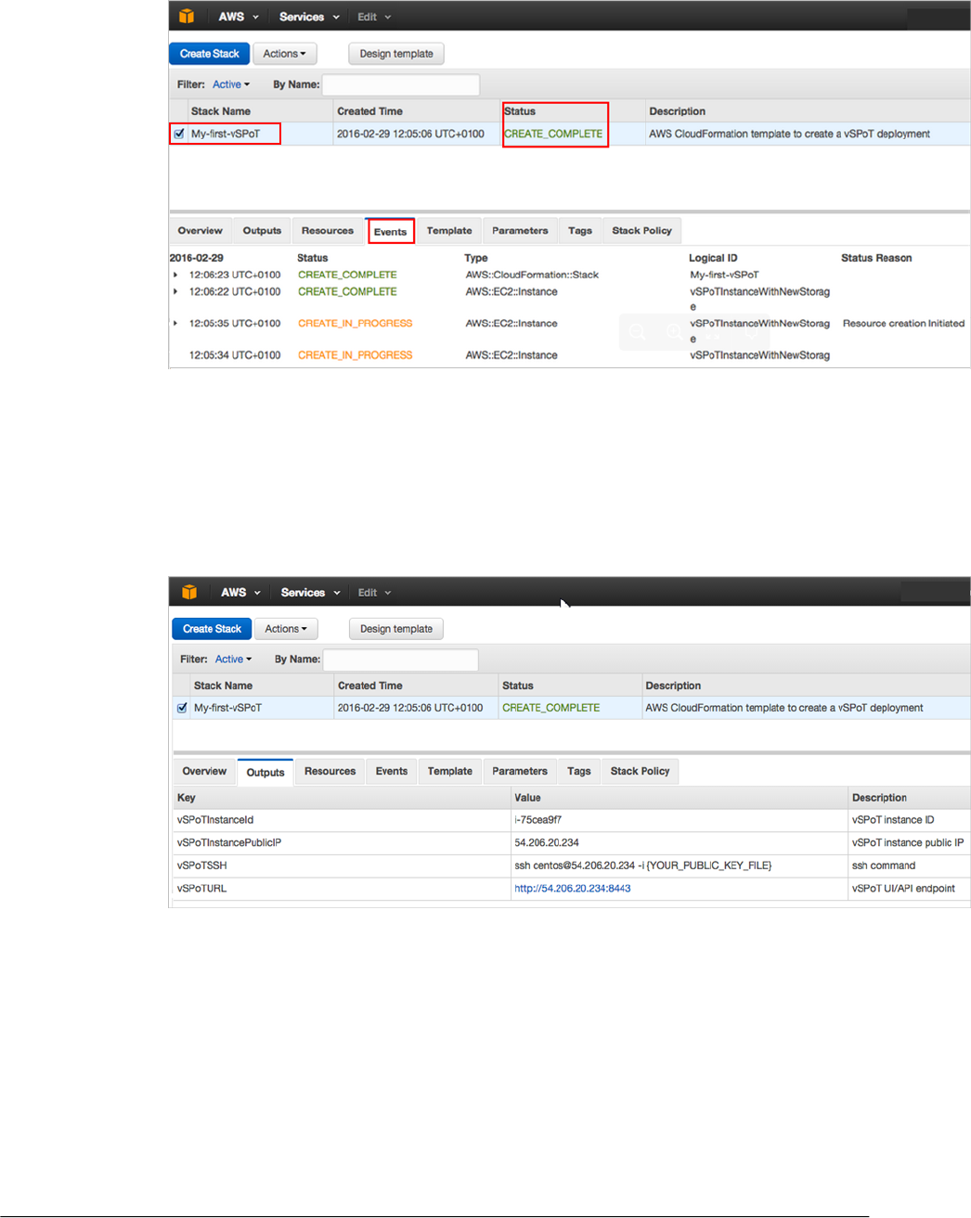
Task: Switch to Tags tab in bottom console
Action: click(x=579, y=771)
